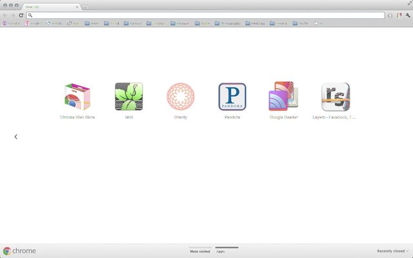
Task: Open the pink-icon bookmark in the bookmarks bar
Action: tap(32, 23)
